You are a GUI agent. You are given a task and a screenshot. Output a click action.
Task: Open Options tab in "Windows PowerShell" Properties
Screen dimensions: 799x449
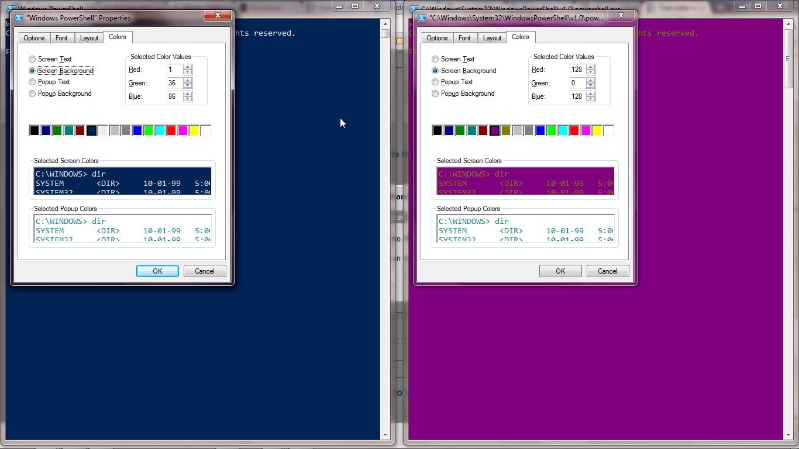click(x=34, y=38)
